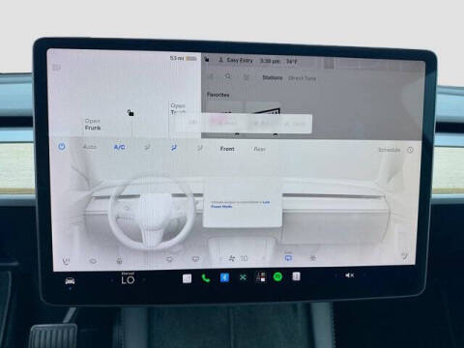464x348 pixels.
Task: Toggle the A/C button
Action: [x=119, y=147]
